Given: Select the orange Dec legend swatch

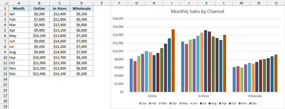Looking at the screenshot, I should [x=250, y=103].
